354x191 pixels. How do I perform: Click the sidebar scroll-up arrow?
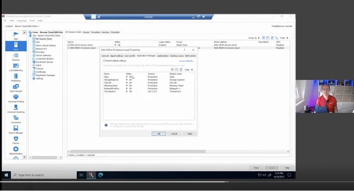(x=24, y=33)
